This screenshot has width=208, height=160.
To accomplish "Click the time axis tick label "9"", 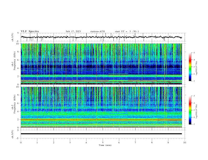I will [168, 142].
